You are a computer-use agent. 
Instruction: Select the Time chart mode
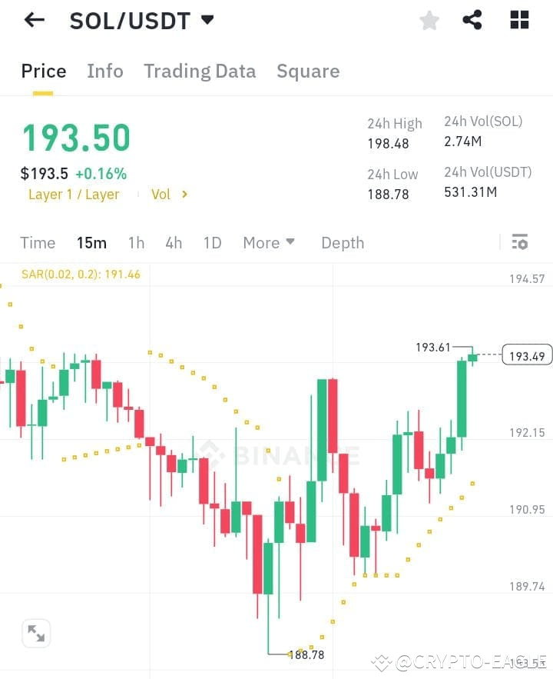coord(38,242)
